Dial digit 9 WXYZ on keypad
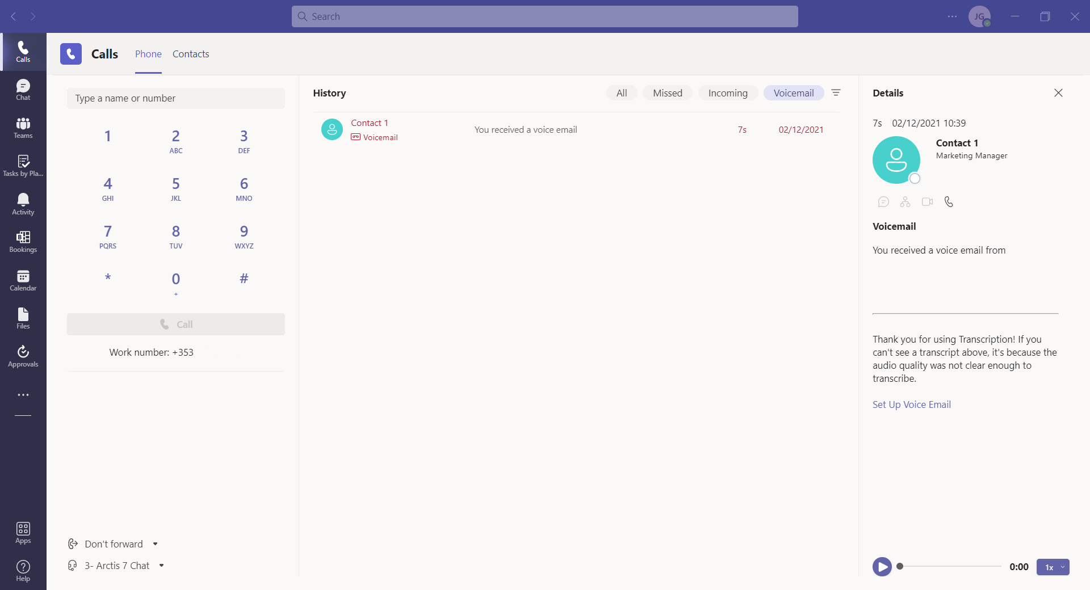 pyautogui.click(x=244, y=236)
